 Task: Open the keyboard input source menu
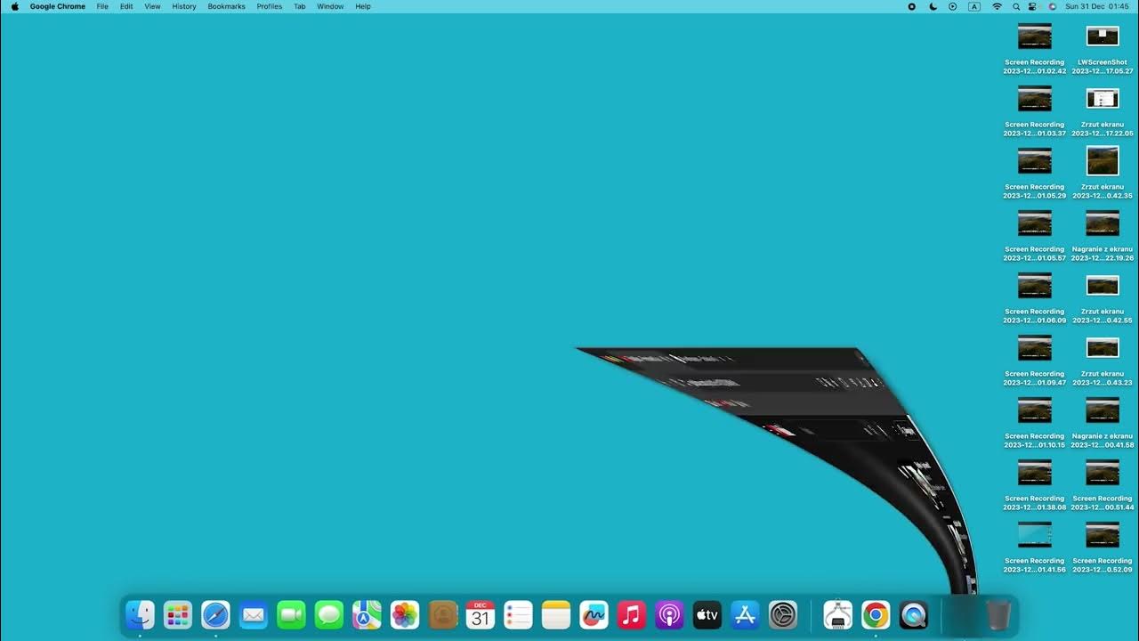pos(974,6)
